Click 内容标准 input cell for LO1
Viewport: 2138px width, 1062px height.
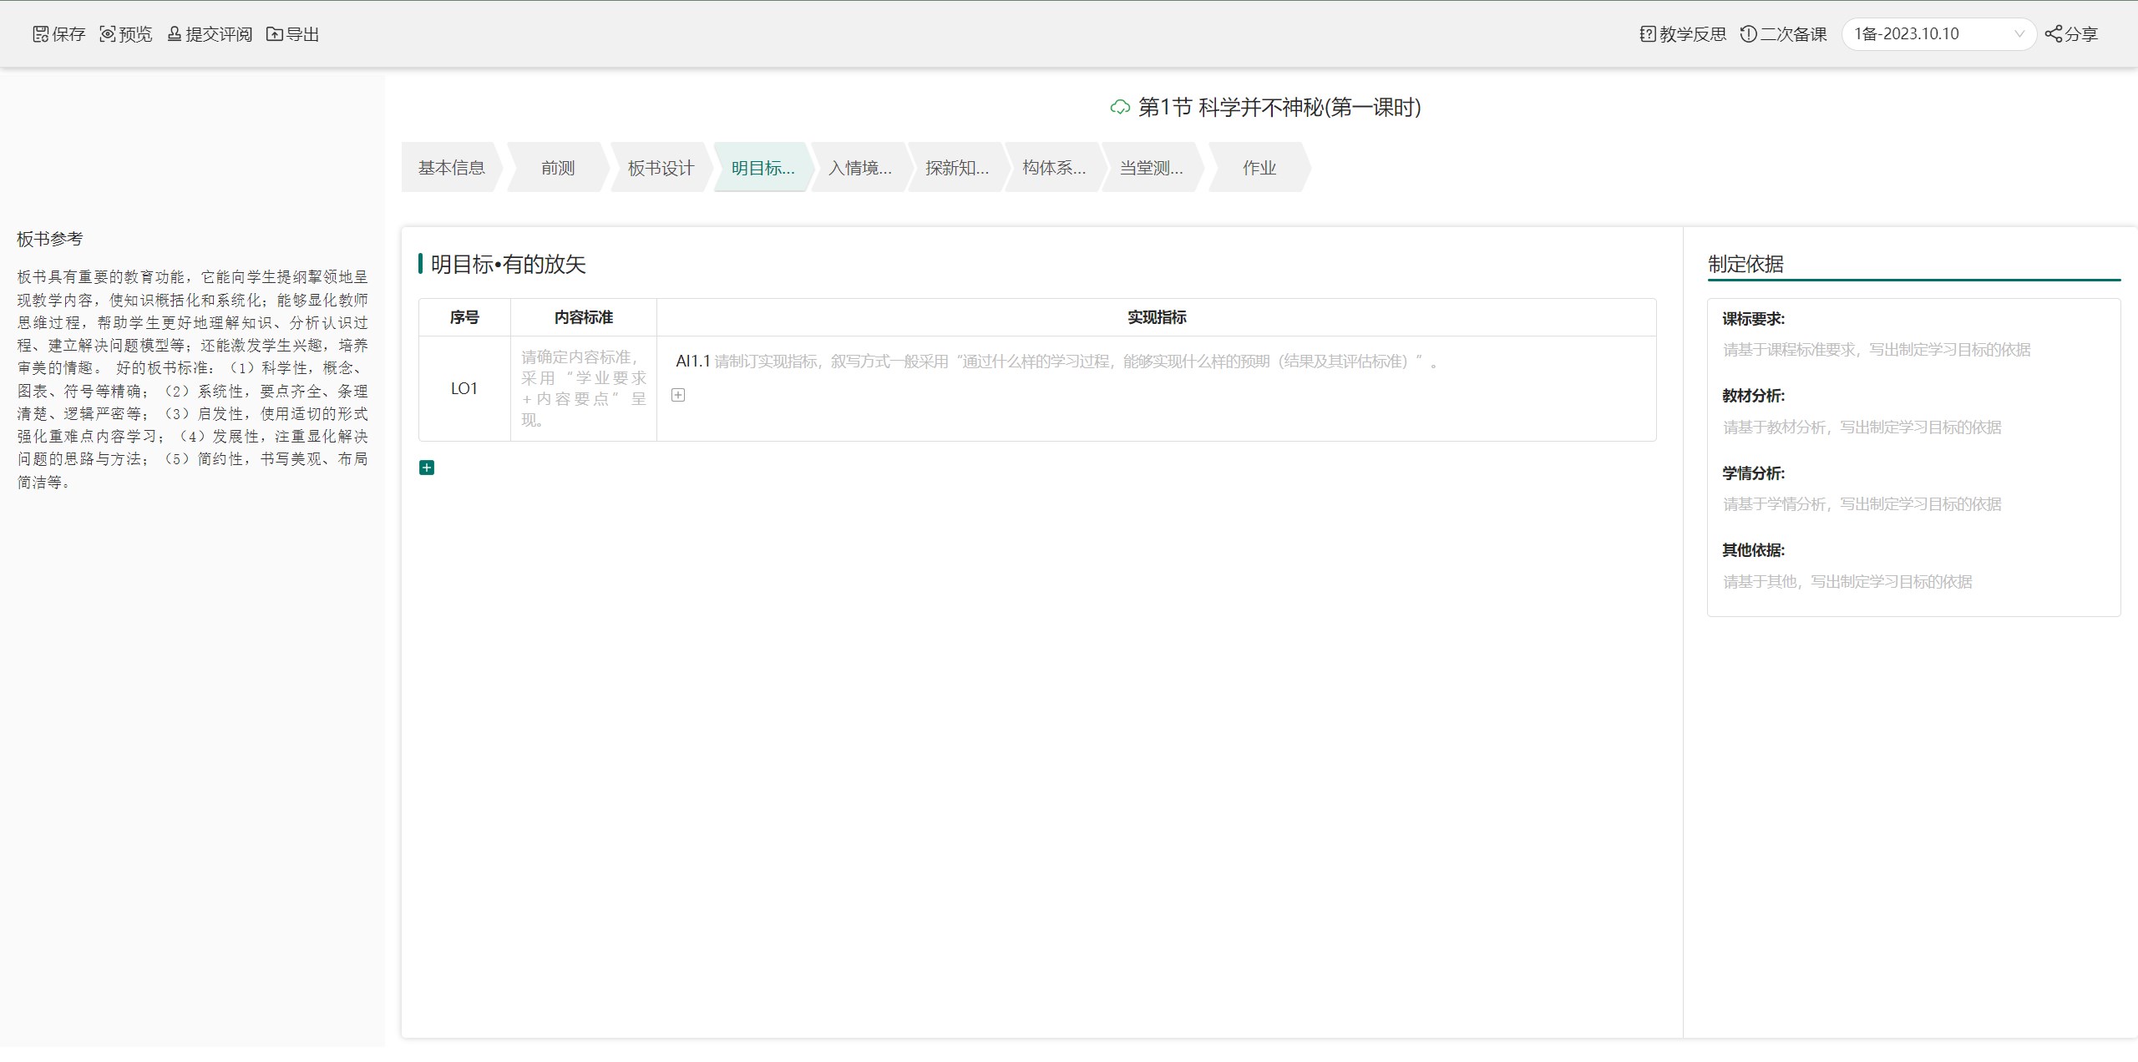pyautogui.click(x=584, y=388)
